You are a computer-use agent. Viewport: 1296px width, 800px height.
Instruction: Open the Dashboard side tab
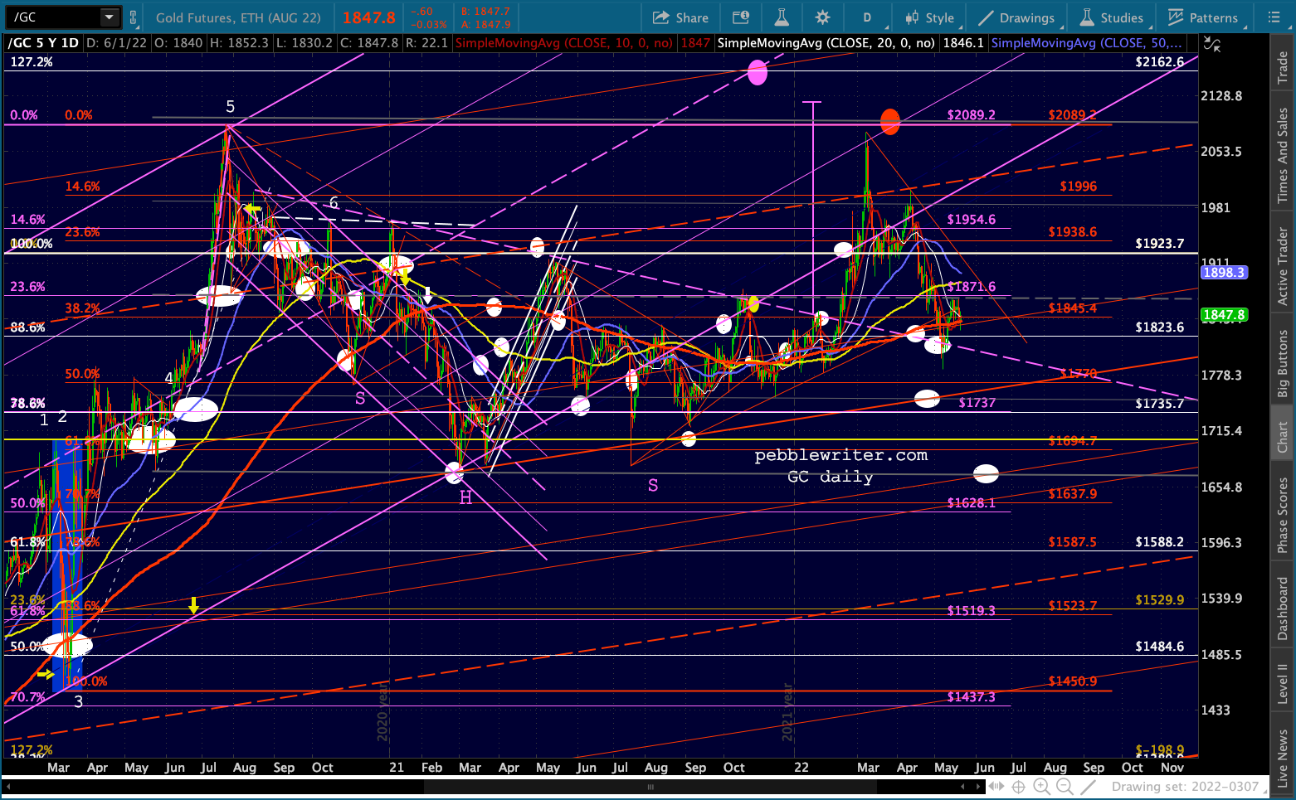1283,608
